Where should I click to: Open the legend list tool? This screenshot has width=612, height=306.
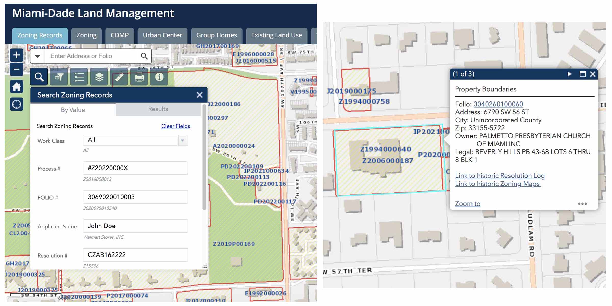coord(79,77)
